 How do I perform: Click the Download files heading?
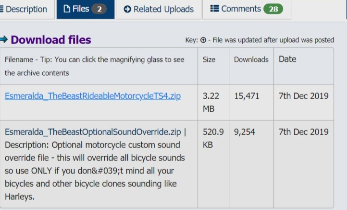tap(51, 40)
